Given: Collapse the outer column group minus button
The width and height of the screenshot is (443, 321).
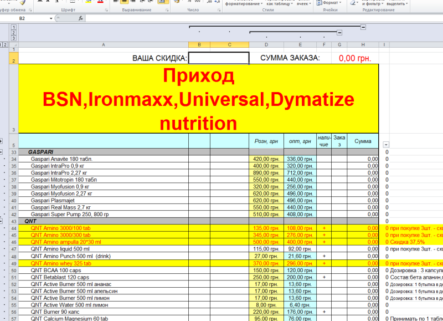Looking at the screenshot, I should (363, 27).
